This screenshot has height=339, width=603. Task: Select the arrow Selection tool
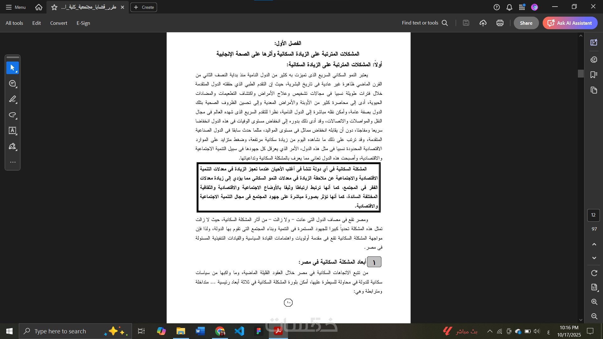[x=13, y=68]
